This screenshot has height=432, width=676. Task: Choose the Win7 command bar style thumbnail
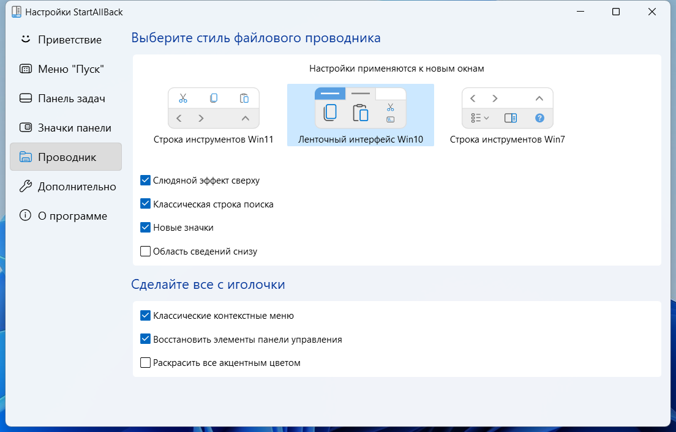(508, 108)
